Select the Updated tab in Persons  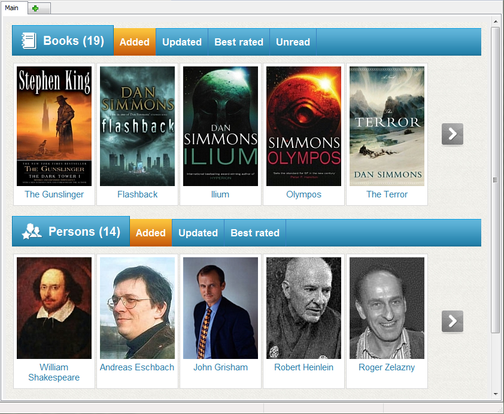pyautogui.click(x=198, y=233)
